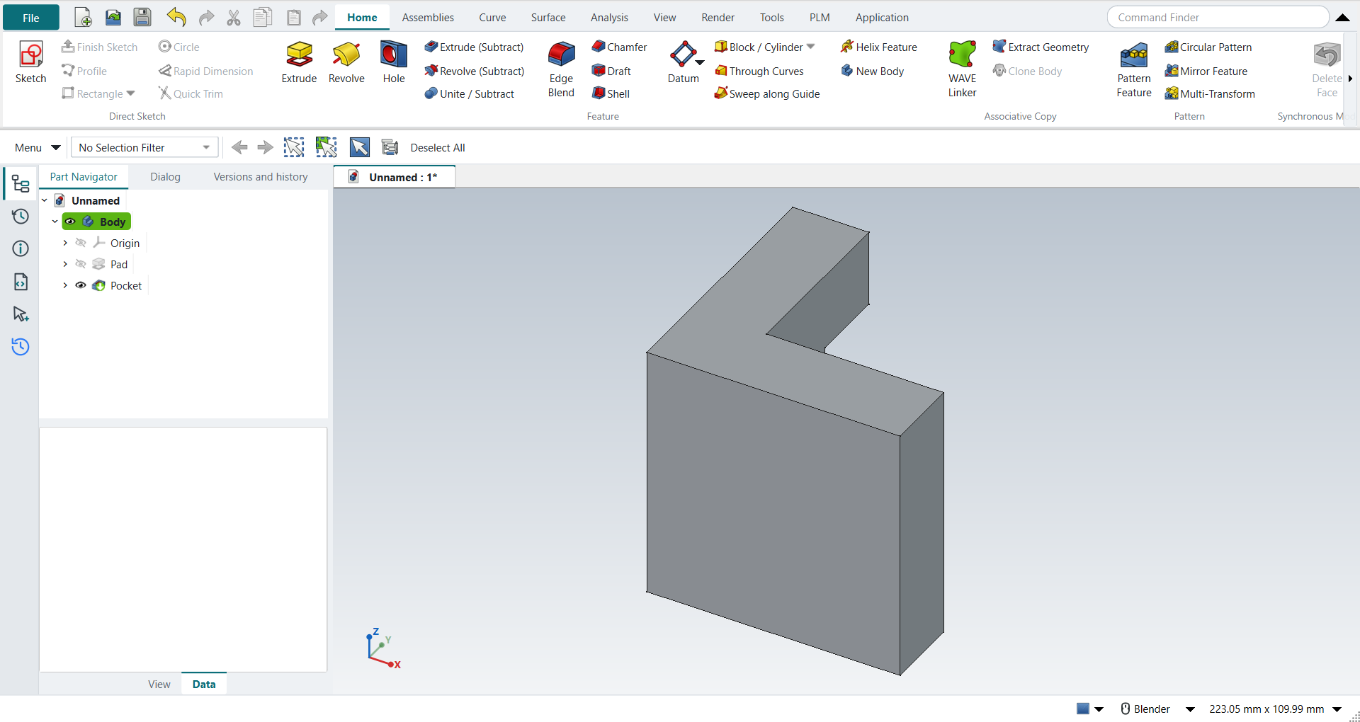Toggle visibility of the Pad feature
This screenshot has width=1360, height=722.
point(81,264)
